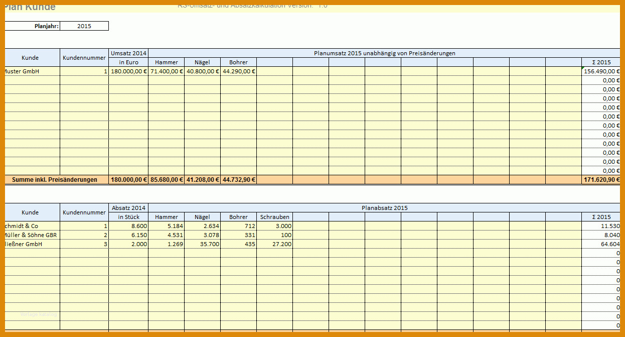
Task: Select the 3.078 Nägel quantity cell
Action: 203,235
